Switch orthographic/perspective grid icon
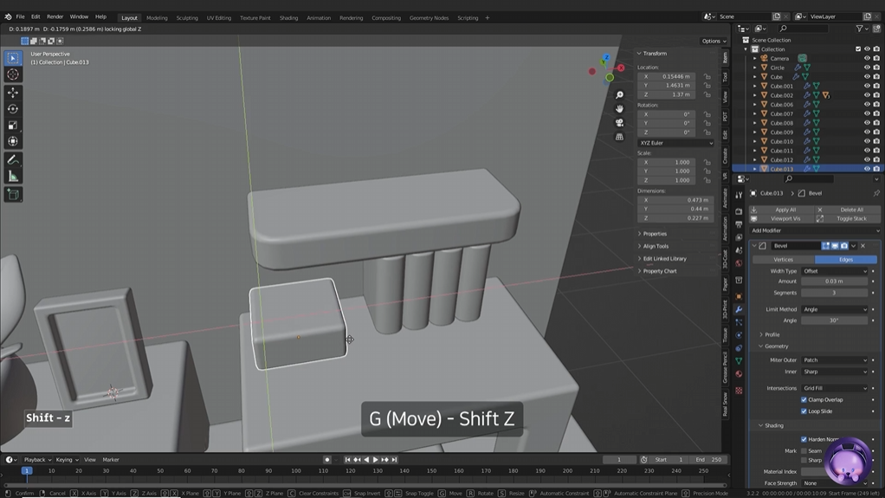 pos(619,137)
